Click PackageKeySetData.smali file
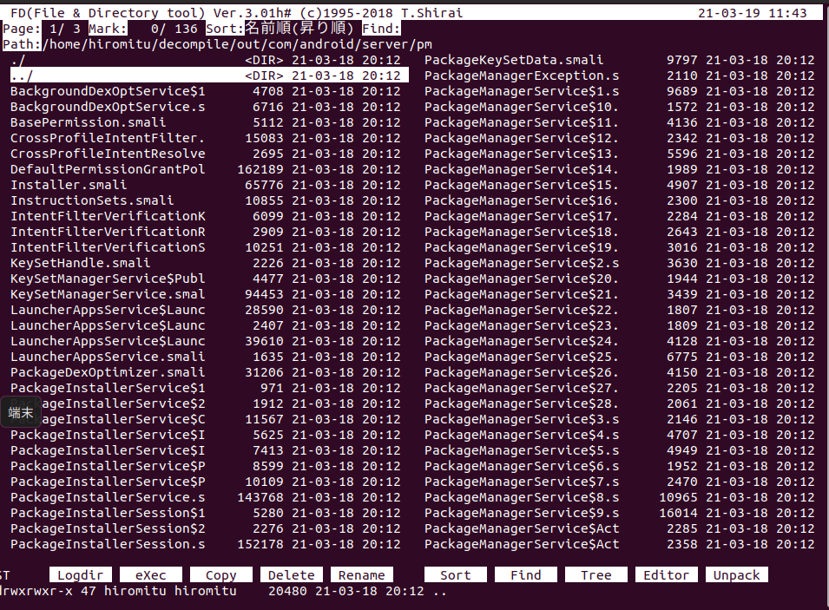Viewport: 829px width, 610px height. [620, 60]
